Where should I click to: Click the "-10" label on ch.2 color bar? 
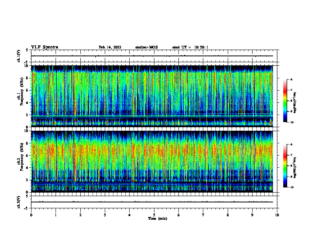[291, 187]
